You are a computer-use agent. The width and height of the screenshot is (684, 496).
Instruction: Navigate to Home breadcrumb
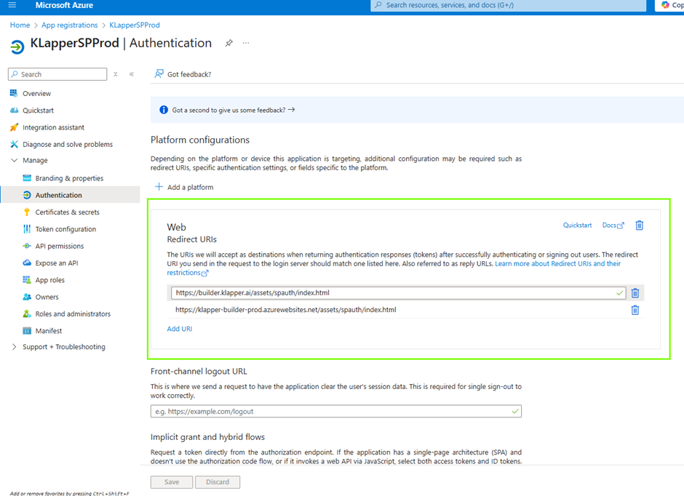pyautogui.click(x=20, y=25)
